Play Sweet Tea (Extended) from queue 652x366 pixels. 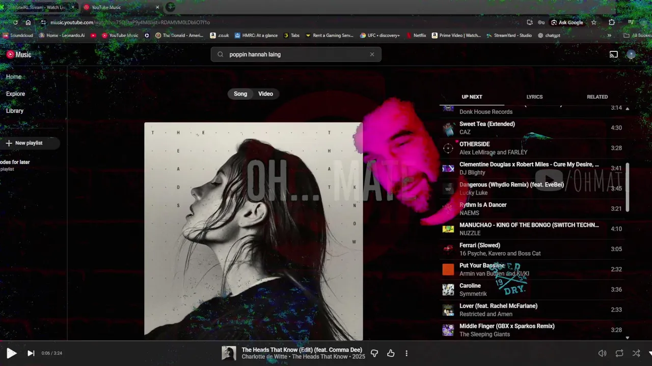coord(532,128)
